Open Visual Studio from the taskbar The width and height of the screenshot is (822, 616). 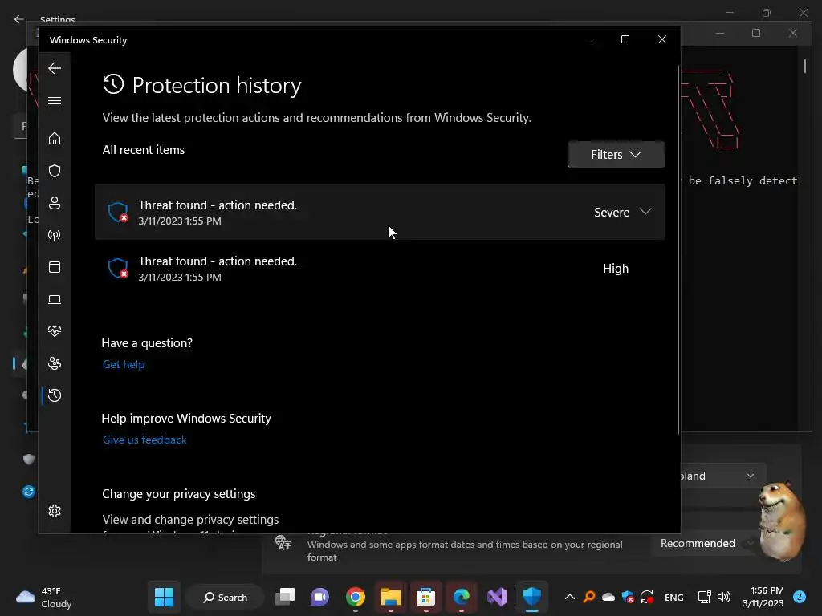pyautogui.click(x=496, y=597)
